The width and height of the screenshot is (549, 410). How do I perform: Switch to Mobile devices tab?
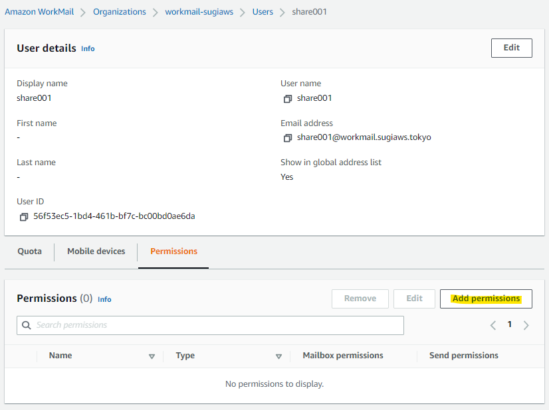click(x=96, y=251)
